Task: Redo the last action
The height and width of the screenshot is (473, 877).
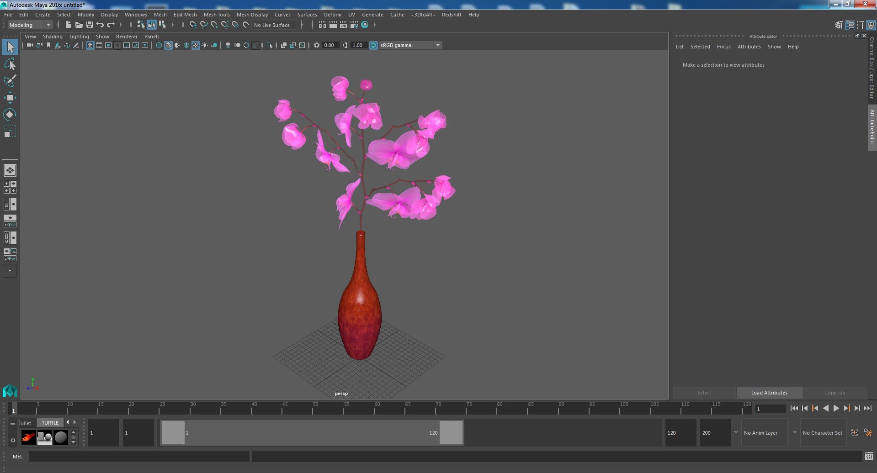Action: (111, 25)
